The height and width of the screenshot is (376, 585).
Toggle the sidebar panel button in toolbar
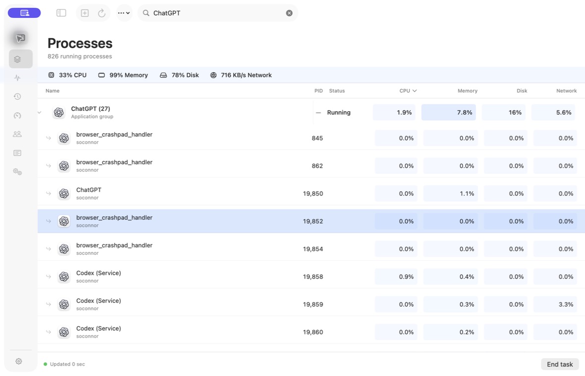[x=61, y=13]
